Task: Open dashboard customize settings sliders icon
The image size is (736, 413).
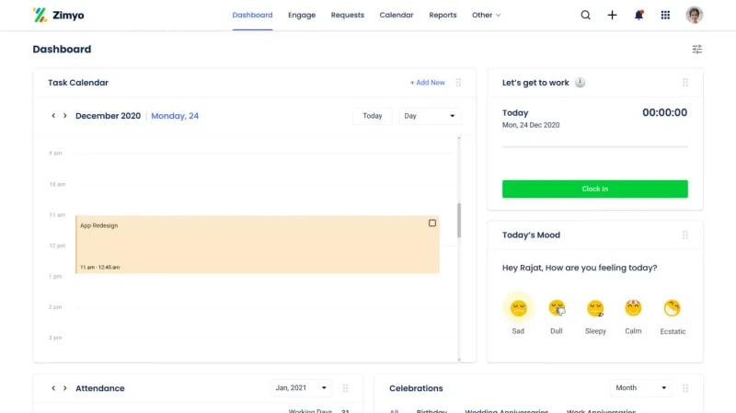Action: (x=696, y=50)
